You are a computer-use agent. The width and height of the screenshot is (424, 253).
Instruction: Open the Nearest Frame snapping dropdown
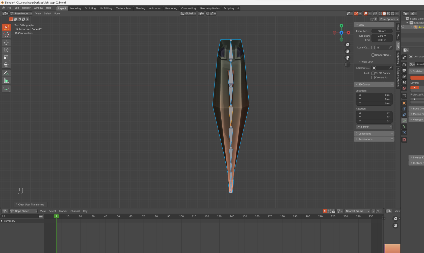(357, 211)
